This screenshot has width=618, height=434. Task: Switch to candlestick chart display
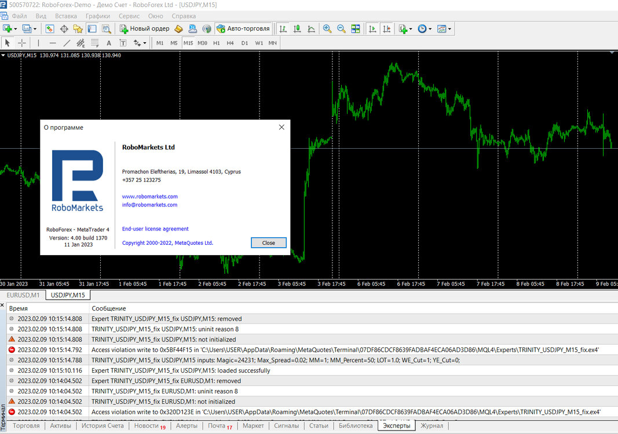pyautogui.click(x=297, y=29)
